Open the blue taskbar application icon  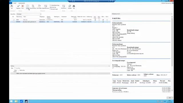point(21,101)
